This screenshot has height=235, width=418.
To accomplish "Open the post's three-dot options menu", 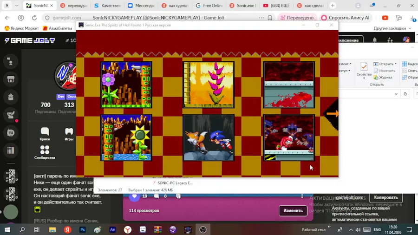I will (302, 196).
